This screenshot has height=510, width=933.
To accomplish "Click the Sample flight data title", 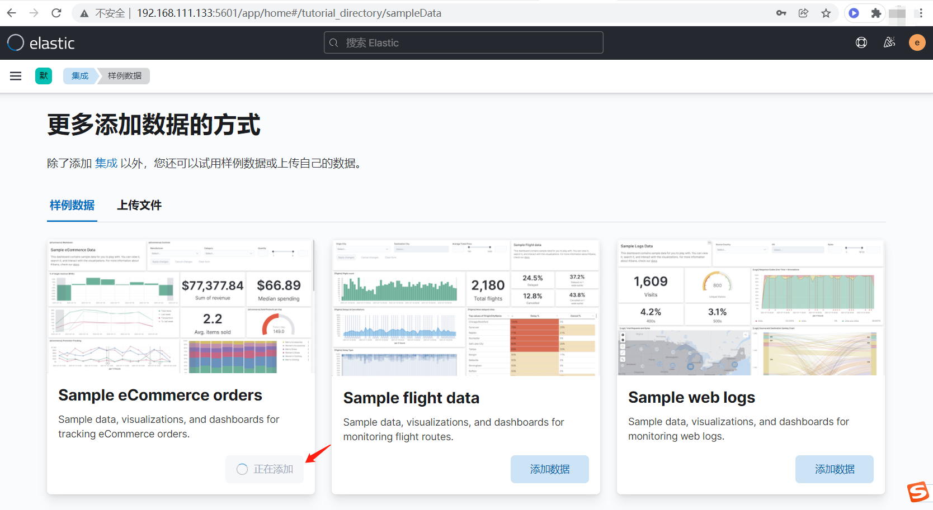I will point(411,398).
